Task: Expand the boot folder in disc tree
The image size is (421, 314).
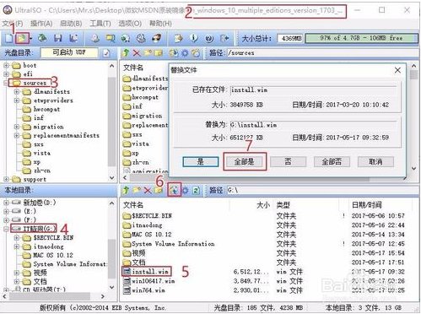Action: click(6, 66)
